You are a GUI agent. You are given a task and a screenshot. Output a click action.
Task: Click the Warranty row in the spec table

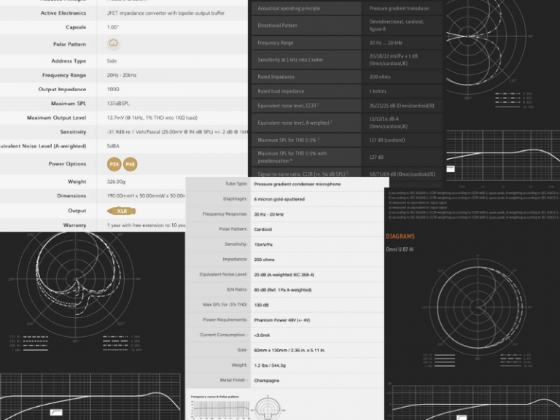tap(95, 225)
